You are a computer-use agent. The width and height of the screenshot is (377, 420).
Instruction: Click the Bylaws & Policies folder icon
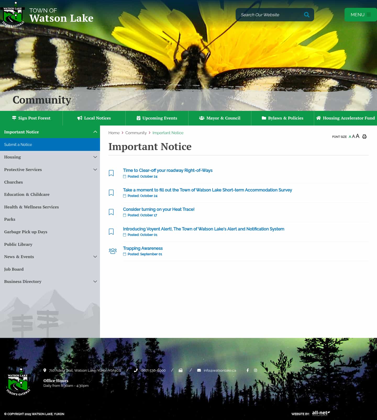264,118
